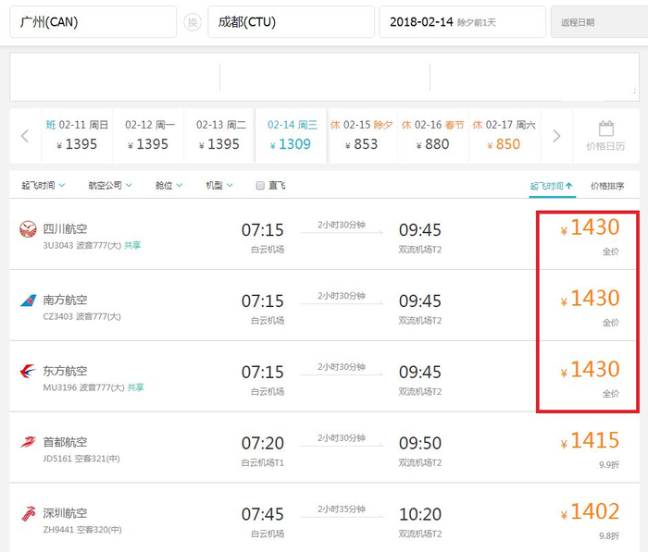Expand the 起飞时间 filter dropdown
This screenshot has width=648, height=552.
[x=43, y=185]
